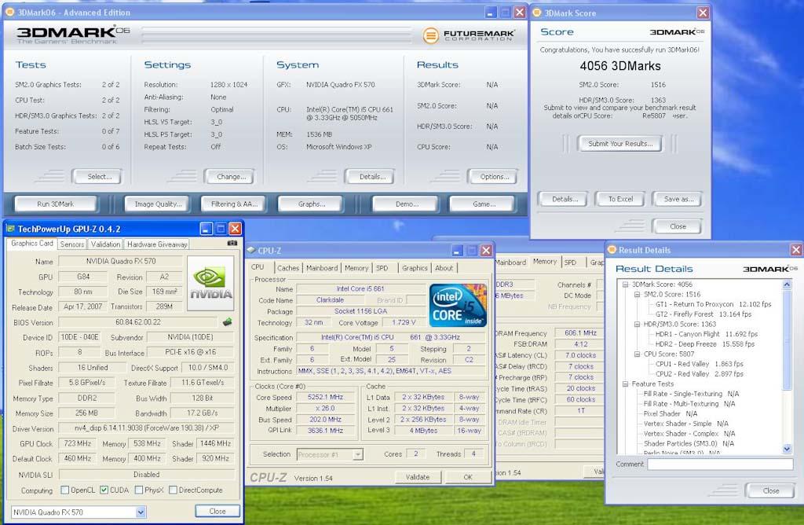804x525 pixels.
Task: Click Options... under Results
Action: 495,177
